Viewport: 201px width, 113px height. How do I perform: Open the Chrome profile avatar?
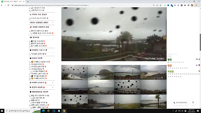[x=192, y=5]
